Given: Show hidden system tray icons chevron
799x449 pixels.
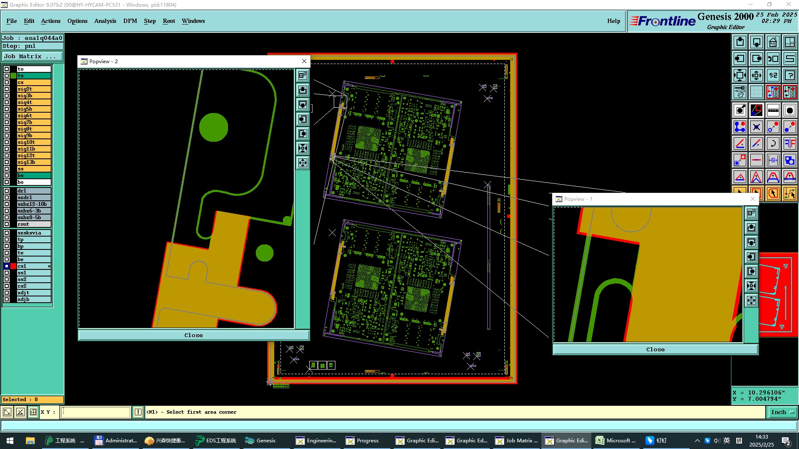Looking at the screenshot, I should [x=697, y=441].
